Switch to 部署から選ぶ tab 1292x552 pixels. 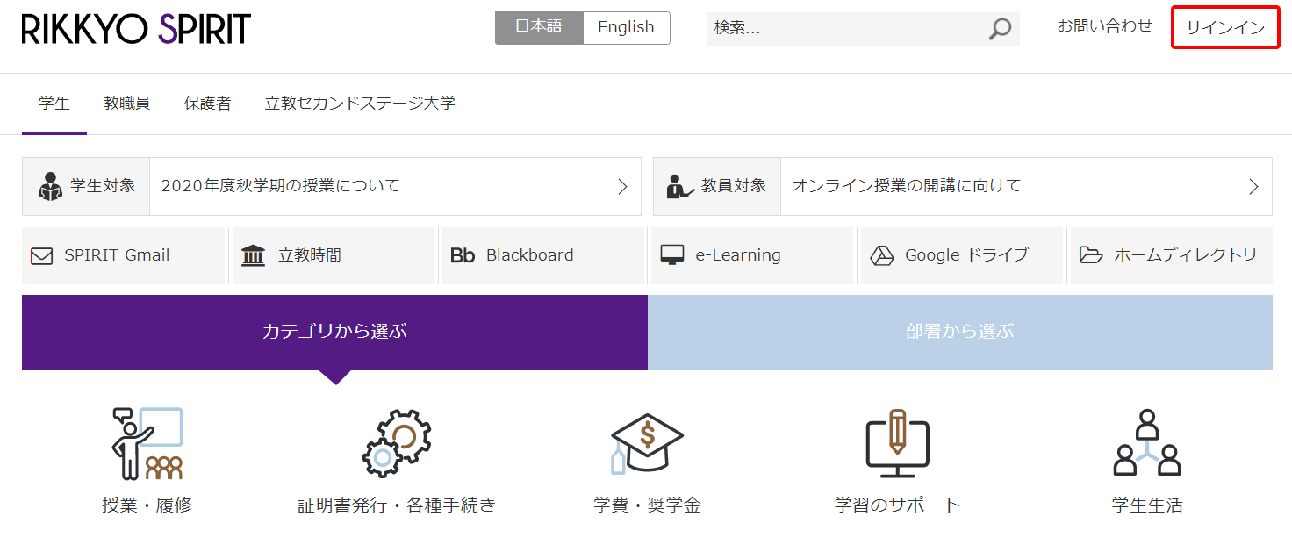point(960,332)
